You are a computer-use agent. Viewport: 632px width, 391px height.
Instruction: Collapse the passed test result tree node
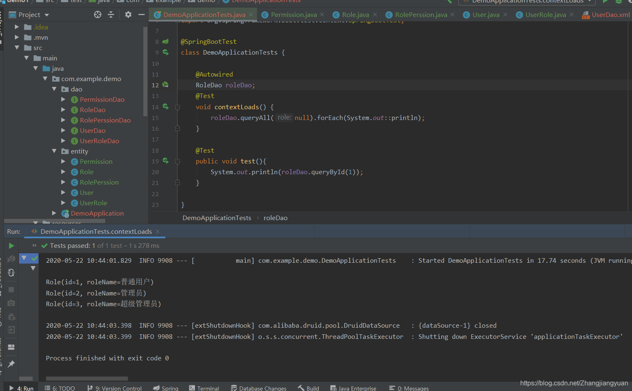24,258
